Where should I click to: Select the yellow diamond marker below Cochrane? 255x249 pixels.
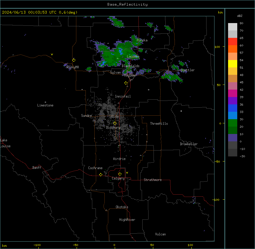(x=101, y=174)
